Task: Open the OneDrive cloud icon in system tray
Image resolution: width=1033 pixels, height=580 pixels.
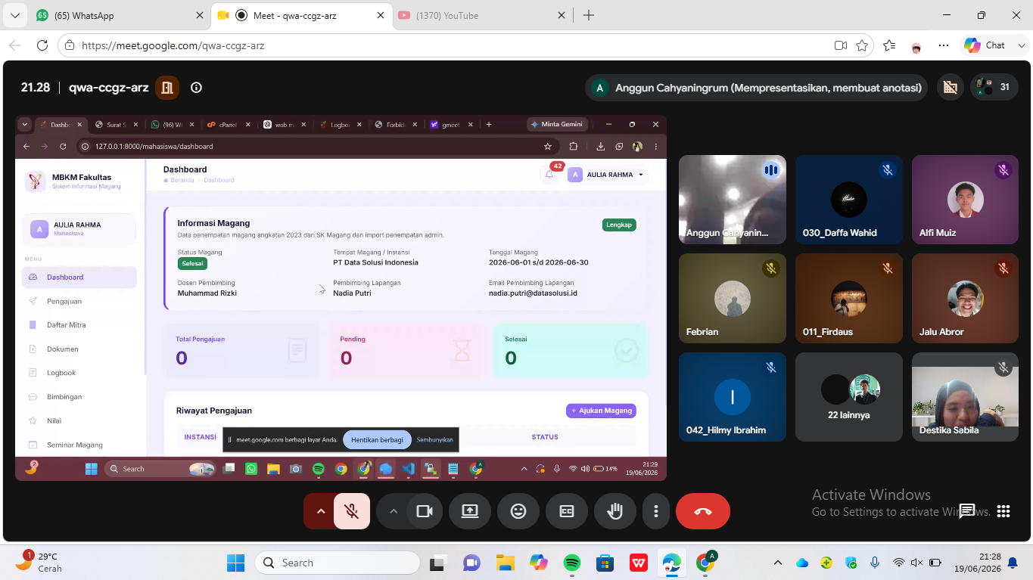Action: click(x=802, y=563)
